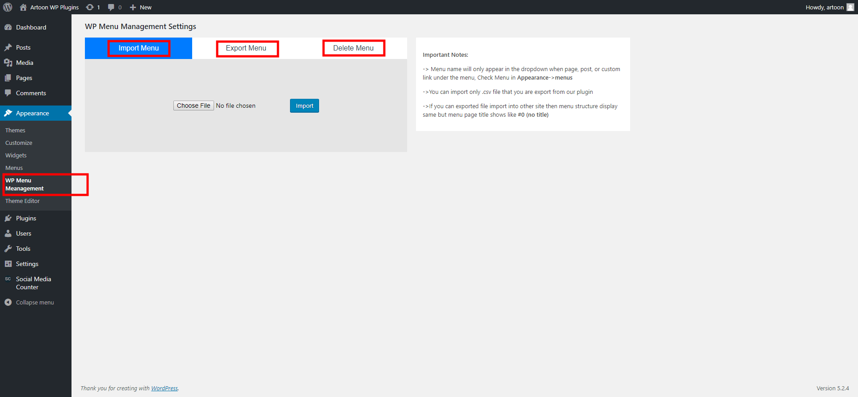This screenshot has height=397, width=858.
Task: Switch to the Export Menu tab
Action: tap(246, 48)
